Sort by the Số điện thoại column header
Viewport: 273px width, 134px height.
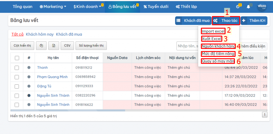87,58
